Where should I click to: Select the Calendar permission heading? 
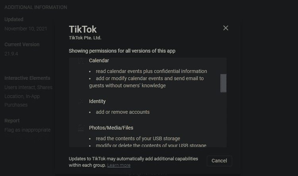tap(99, 61)
